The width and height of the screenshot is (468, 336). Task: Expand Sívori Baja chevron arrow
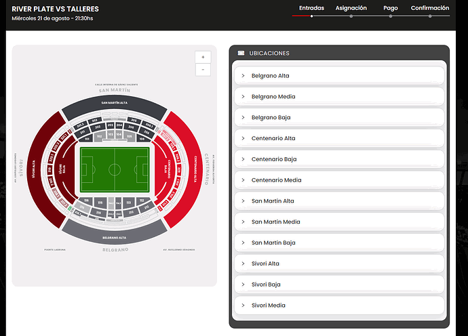click(243, 285)
